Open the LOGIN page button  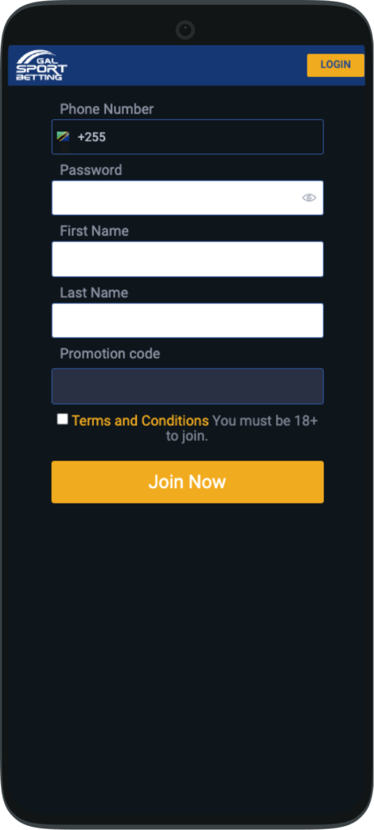(x=335, y=65)
